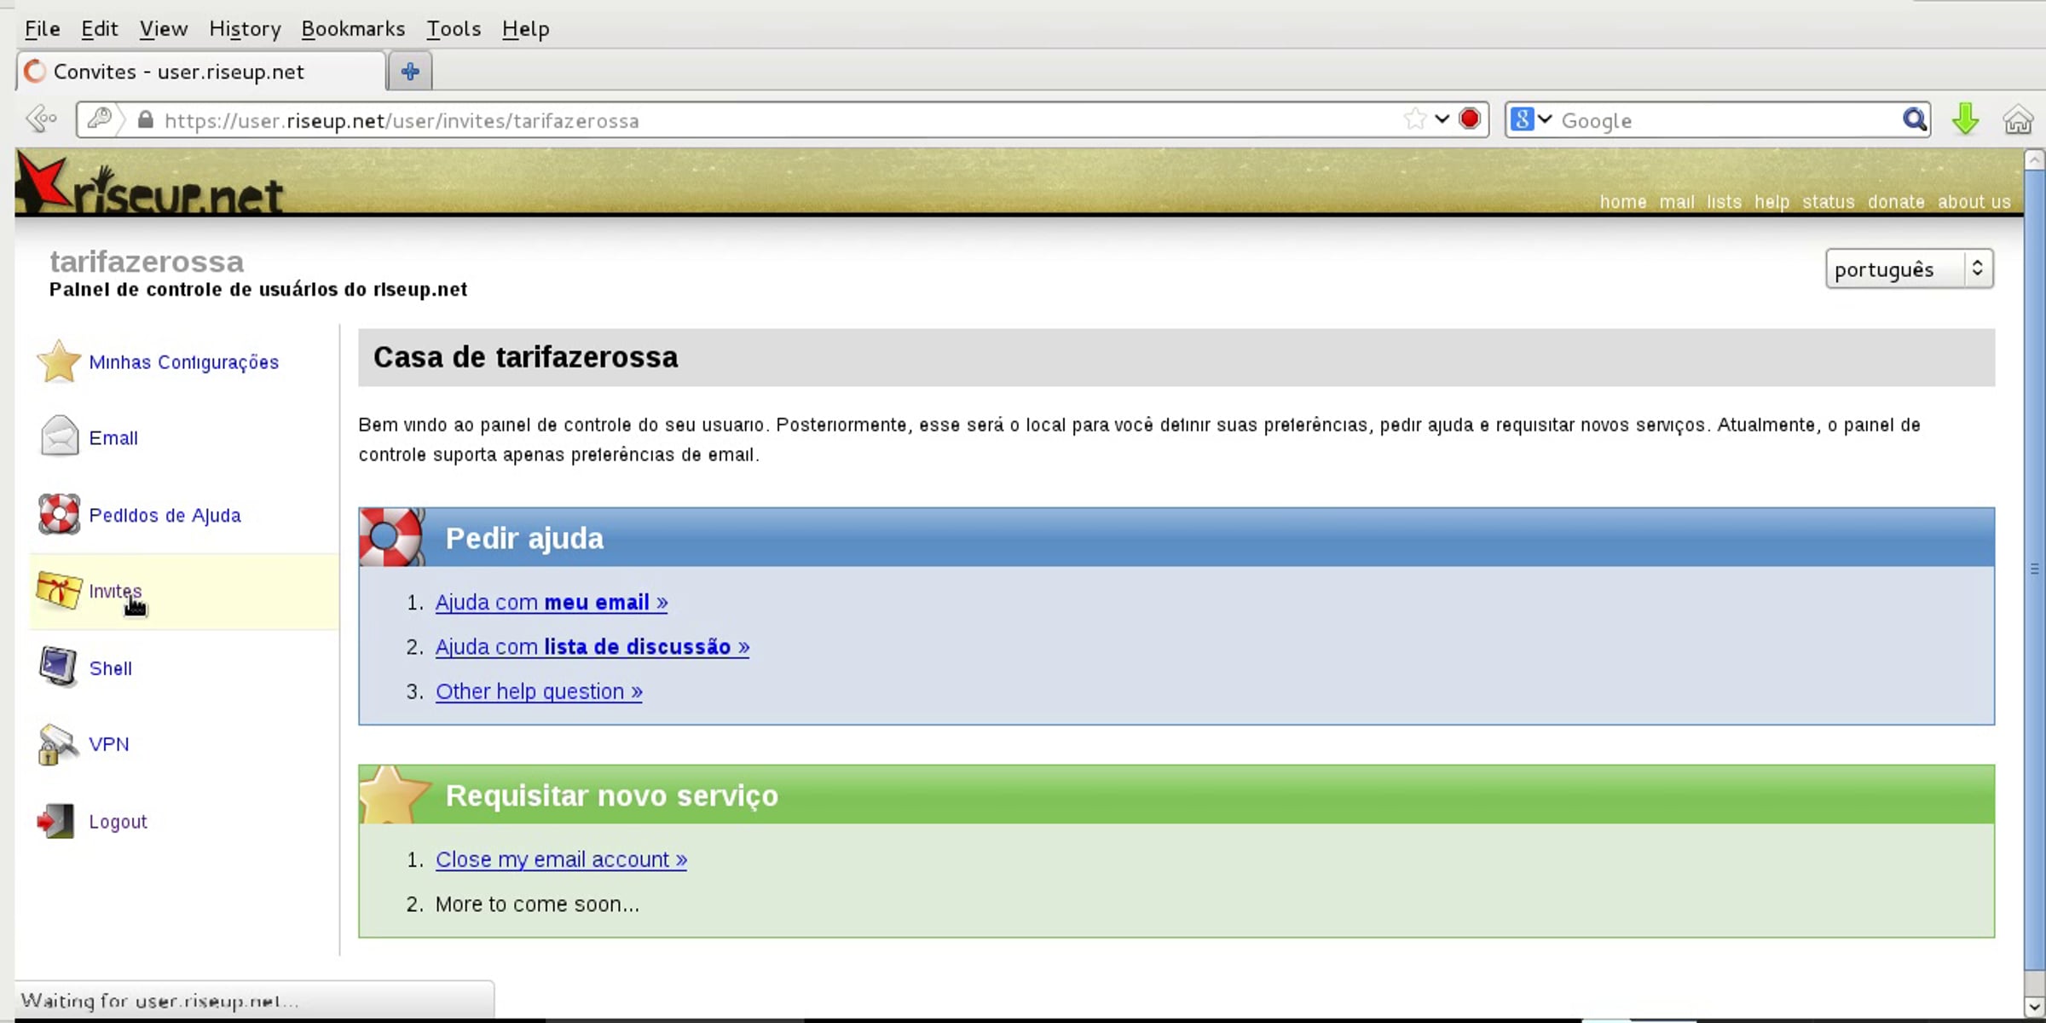Click the riseup.net star logo
Viewport: 2046px width, 1023px height.
150,182
